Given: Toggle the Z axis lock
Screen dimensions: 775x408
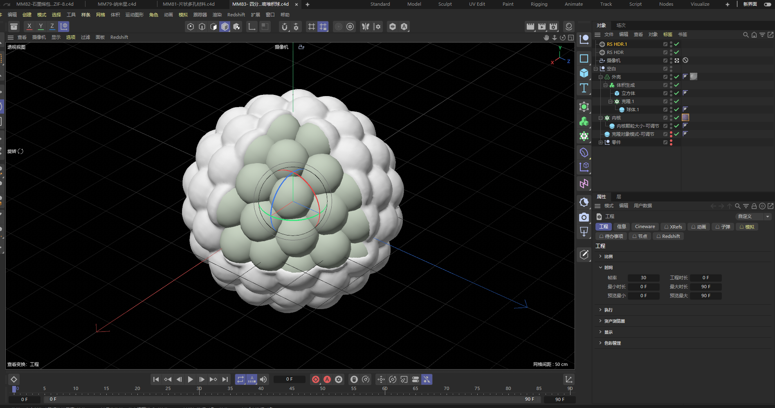Looking at the screenshot, I should (x=52, y=27).
